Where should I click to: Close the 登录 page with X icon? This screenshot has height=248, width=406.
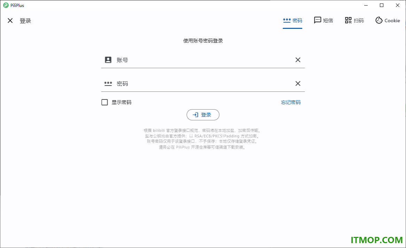click(10, 21)
